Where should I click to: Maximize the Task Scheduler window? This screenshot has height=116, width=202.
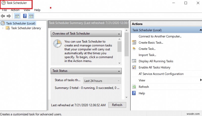186,3
